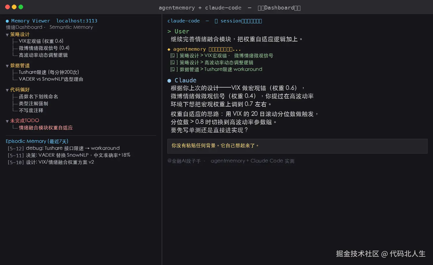Open the 5-12 debug Tushare episodic entry
433x265 pixels.
[x=64, y=148]
